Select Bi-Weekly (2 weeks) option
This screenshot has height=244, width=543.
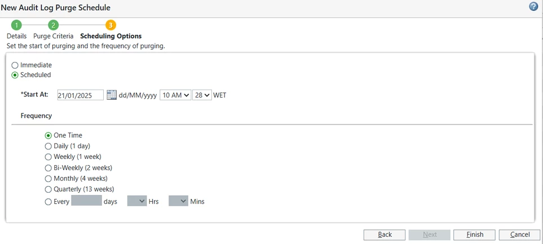coord(48,168)
